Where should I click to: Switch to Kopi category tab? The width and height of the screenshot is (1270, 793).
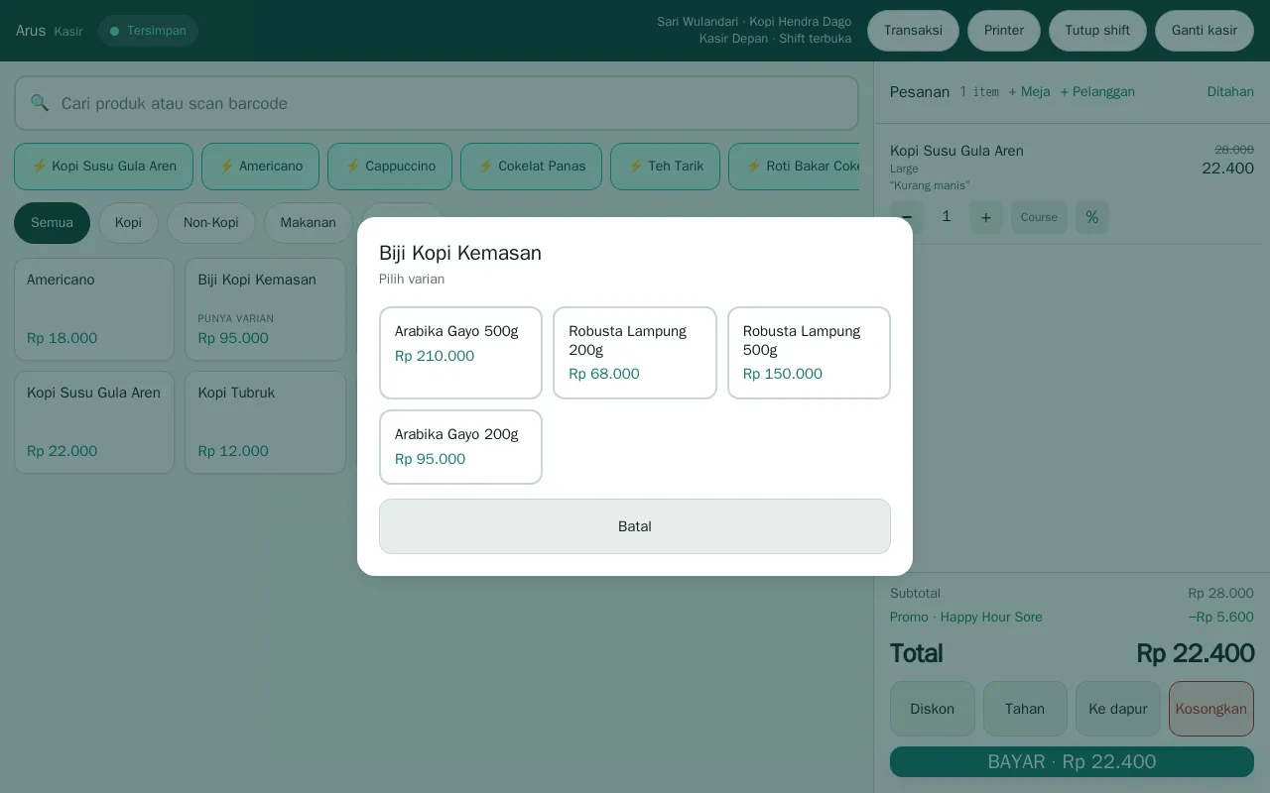click(128, 223)
